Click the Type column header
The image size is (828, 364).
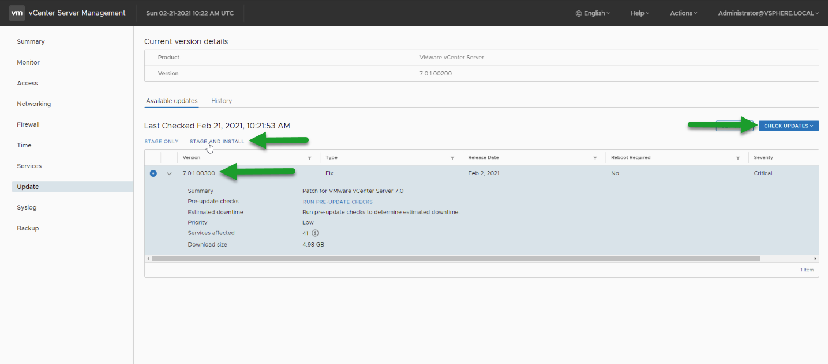coord(331,158)
